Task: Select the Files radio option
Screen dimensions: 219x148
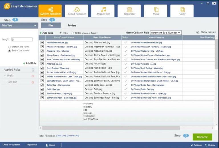Action: [61, 33]
